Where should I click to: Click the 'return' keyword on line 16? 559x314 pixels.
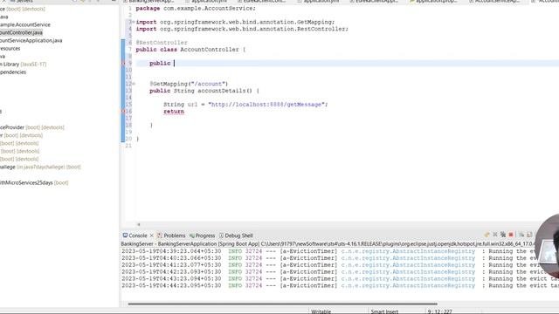(x=174, y=112)
